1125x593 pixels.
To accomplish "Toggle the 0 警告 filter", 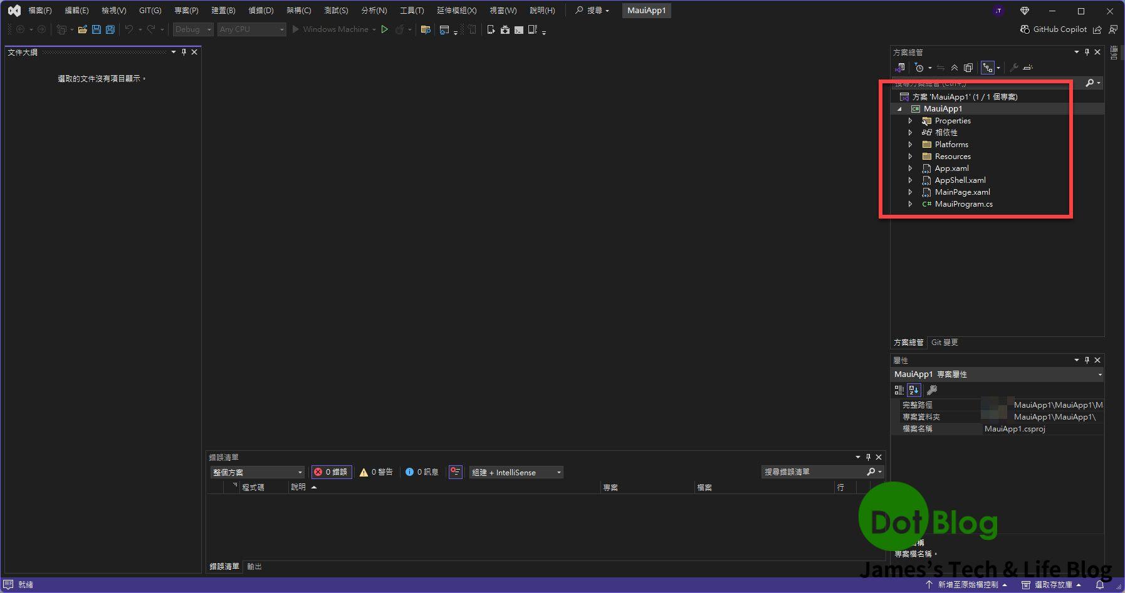I will click(377, 472).
